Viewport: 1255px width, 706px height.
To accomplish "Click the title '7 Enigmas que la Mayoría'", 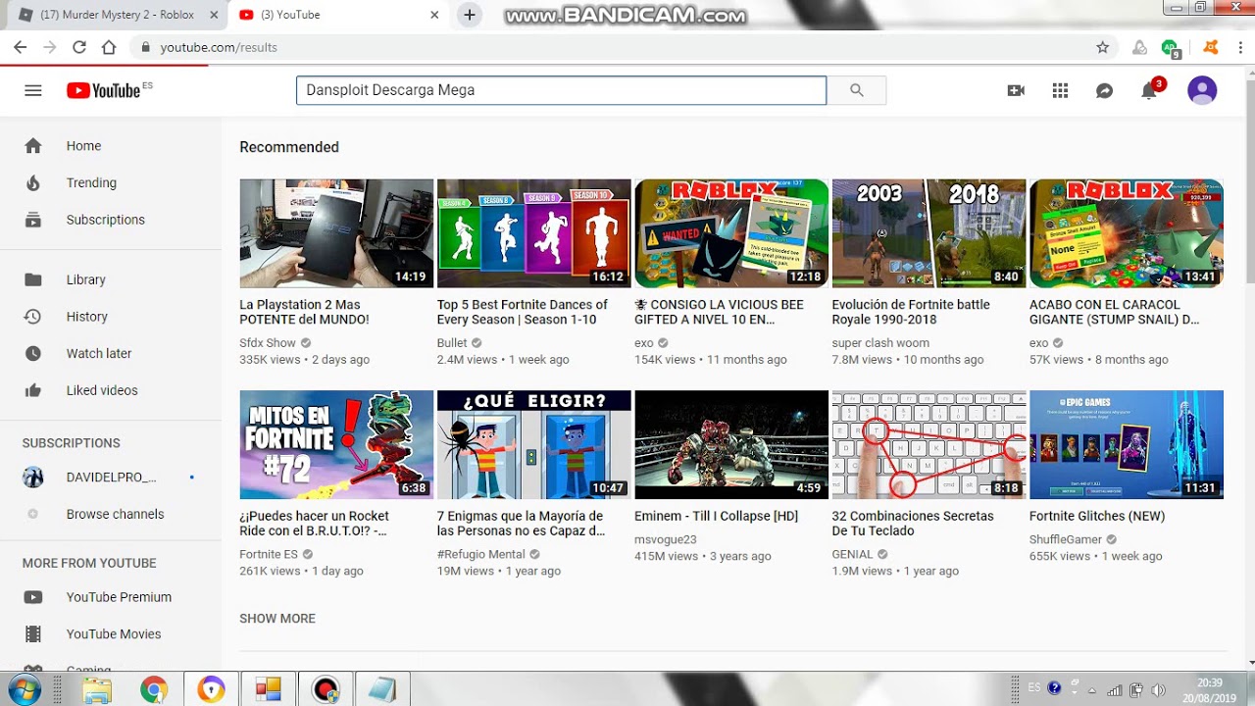I will pos(521,524).
